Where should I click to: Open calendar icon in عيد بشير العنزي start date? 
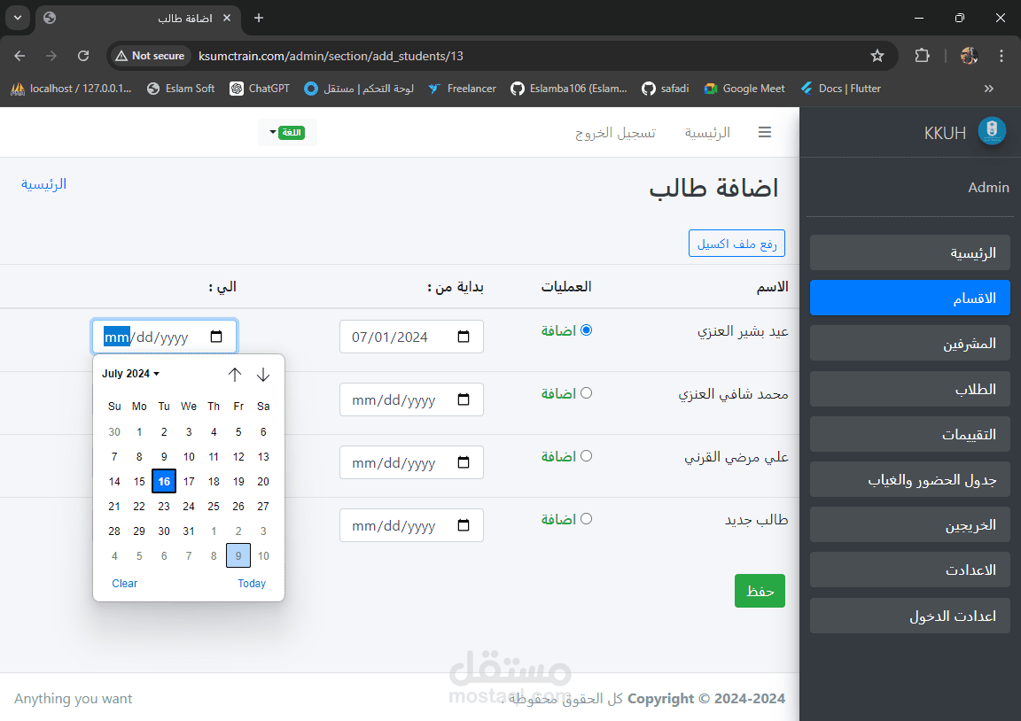(464, 337)
